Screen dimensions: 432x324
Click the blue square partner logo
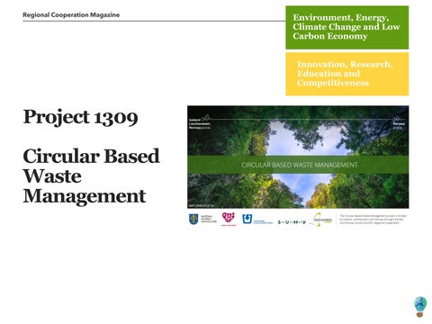247,219
